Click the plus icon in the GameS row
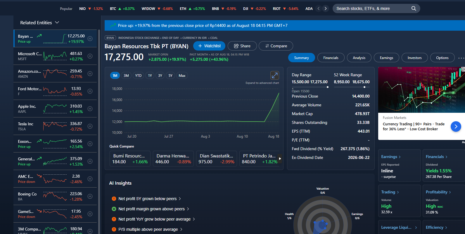This screenshot has height=234, width=465. pos(90,214)
